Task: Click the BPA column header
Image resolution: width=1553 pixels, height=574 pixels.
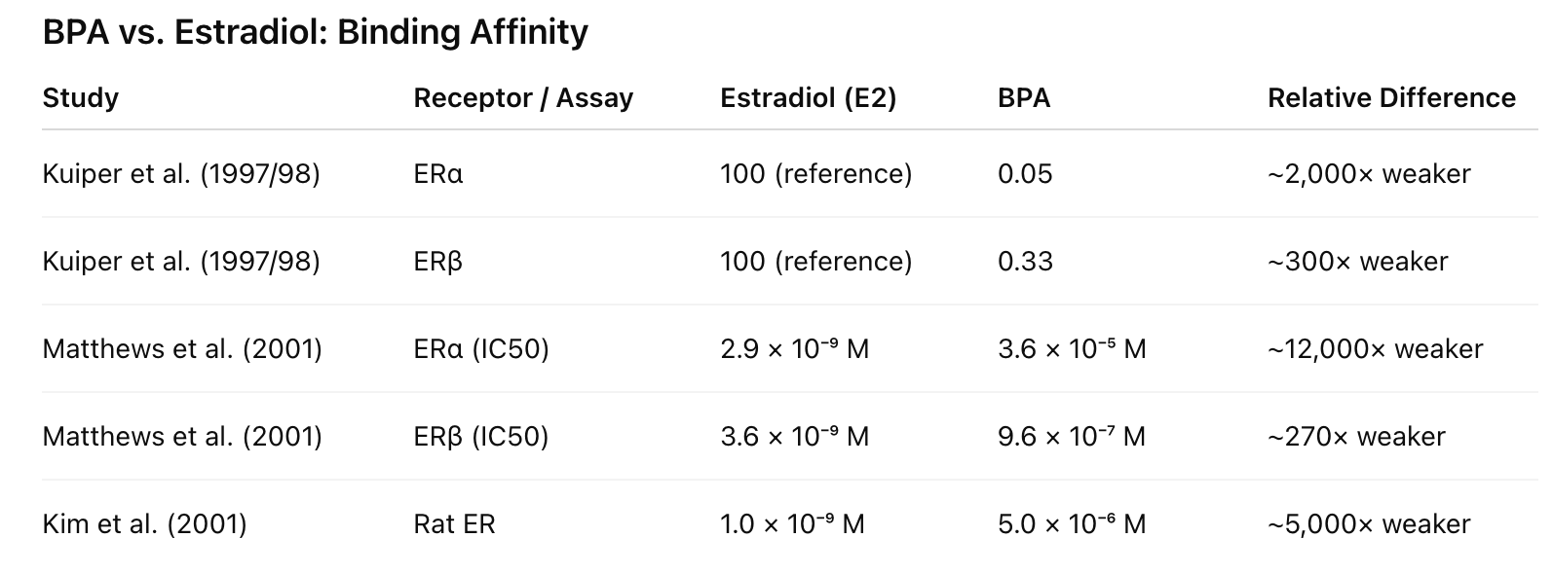Action: point(1024,98)
